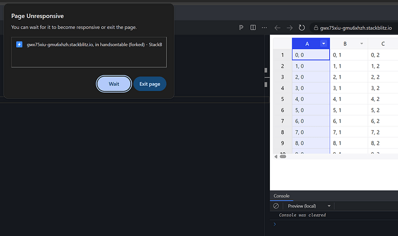This screenshot has width=398, height=236.
Task: Reload the preview with the refresh icon
Action: 302,28
